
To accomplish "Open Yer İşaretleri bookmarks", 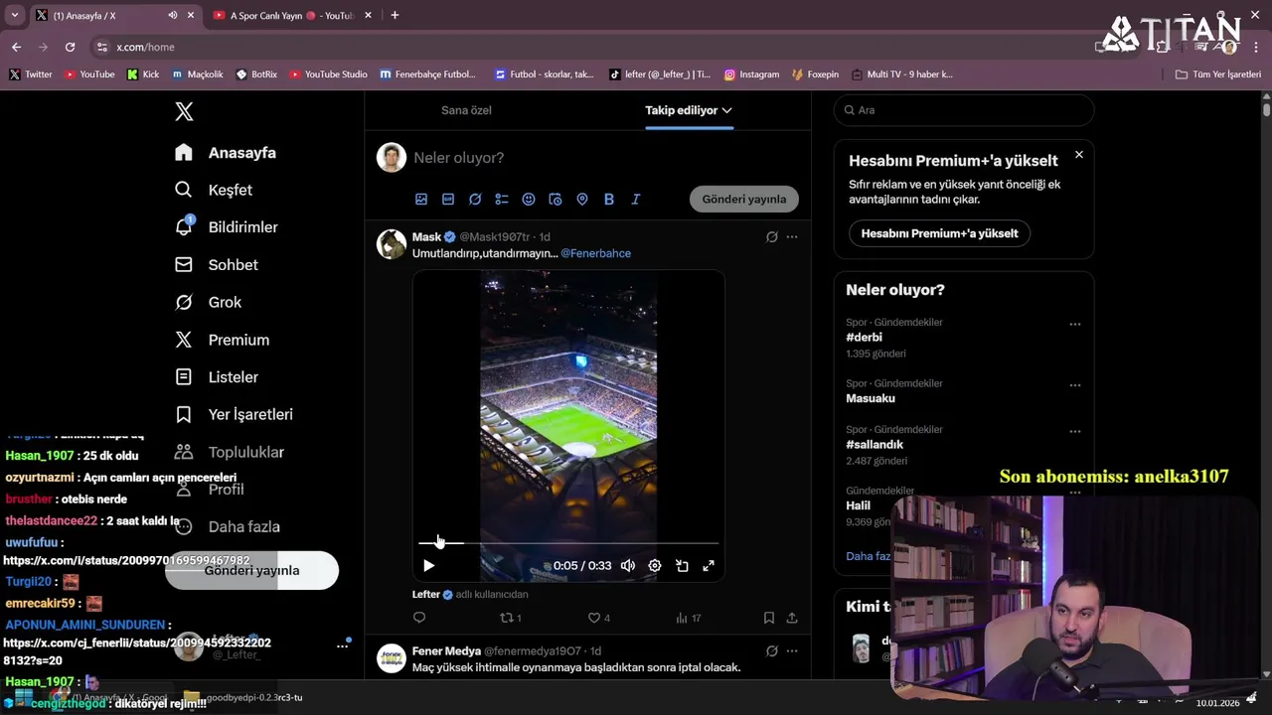I will (x=234, y=414).
